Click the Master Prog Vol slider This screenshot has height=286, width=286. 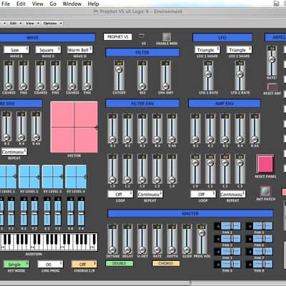202,239
